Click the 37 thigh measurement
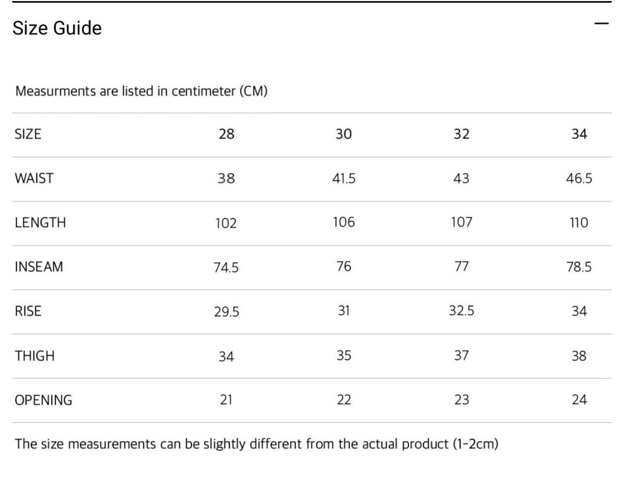The image size is (624, 484). click(461, 356)
